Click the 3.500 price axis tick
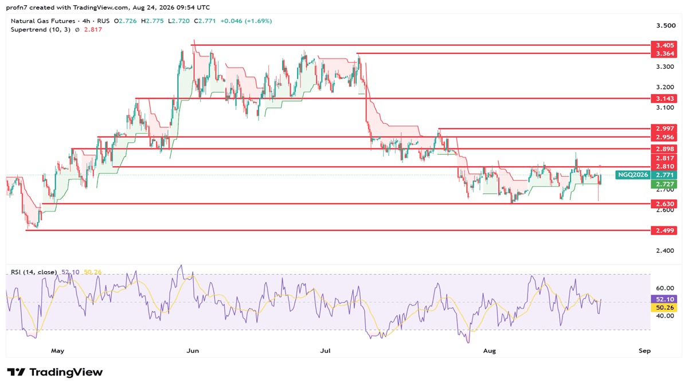 coord(665,26)
